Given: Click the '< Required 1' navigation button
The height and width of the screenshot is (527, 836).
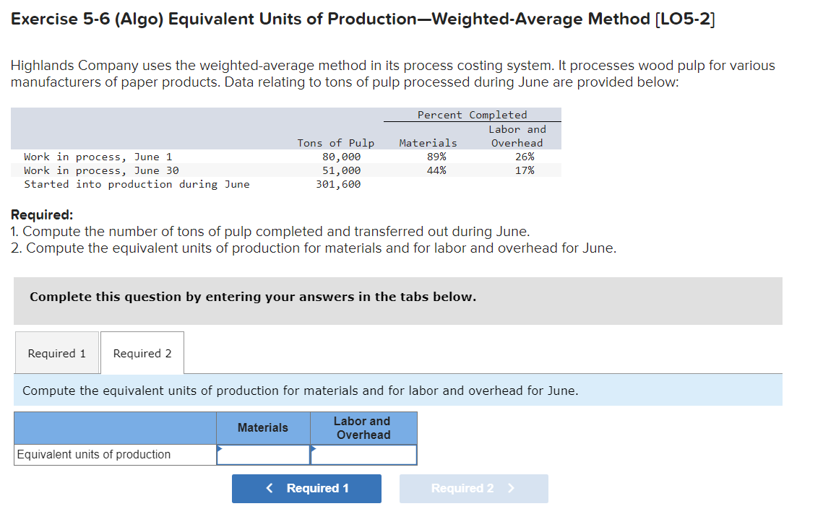Looking at the screenshot, I should (x=306, y=489).
